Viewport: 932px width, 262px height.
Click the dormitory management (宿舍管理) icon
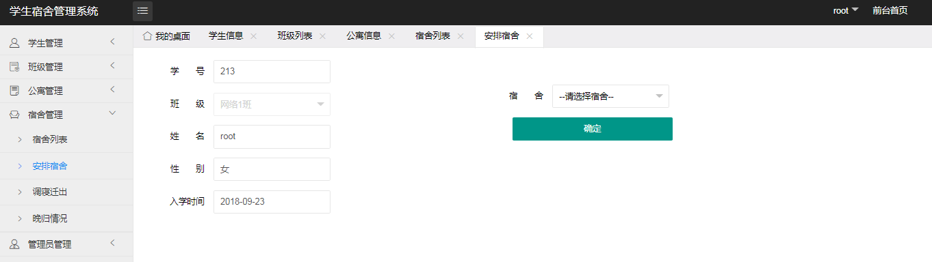[14, 115]
